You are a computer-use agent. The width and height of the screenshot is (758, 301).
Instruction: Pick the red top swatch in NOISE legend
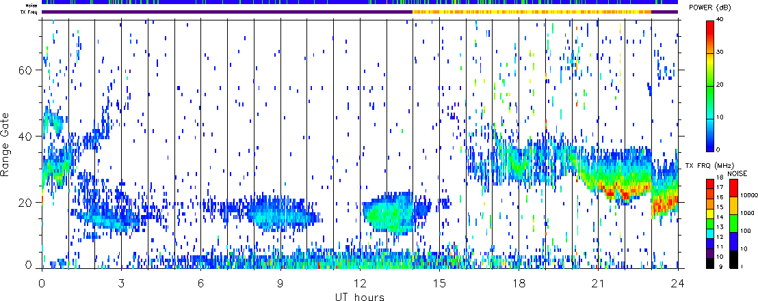pos(733,188)
